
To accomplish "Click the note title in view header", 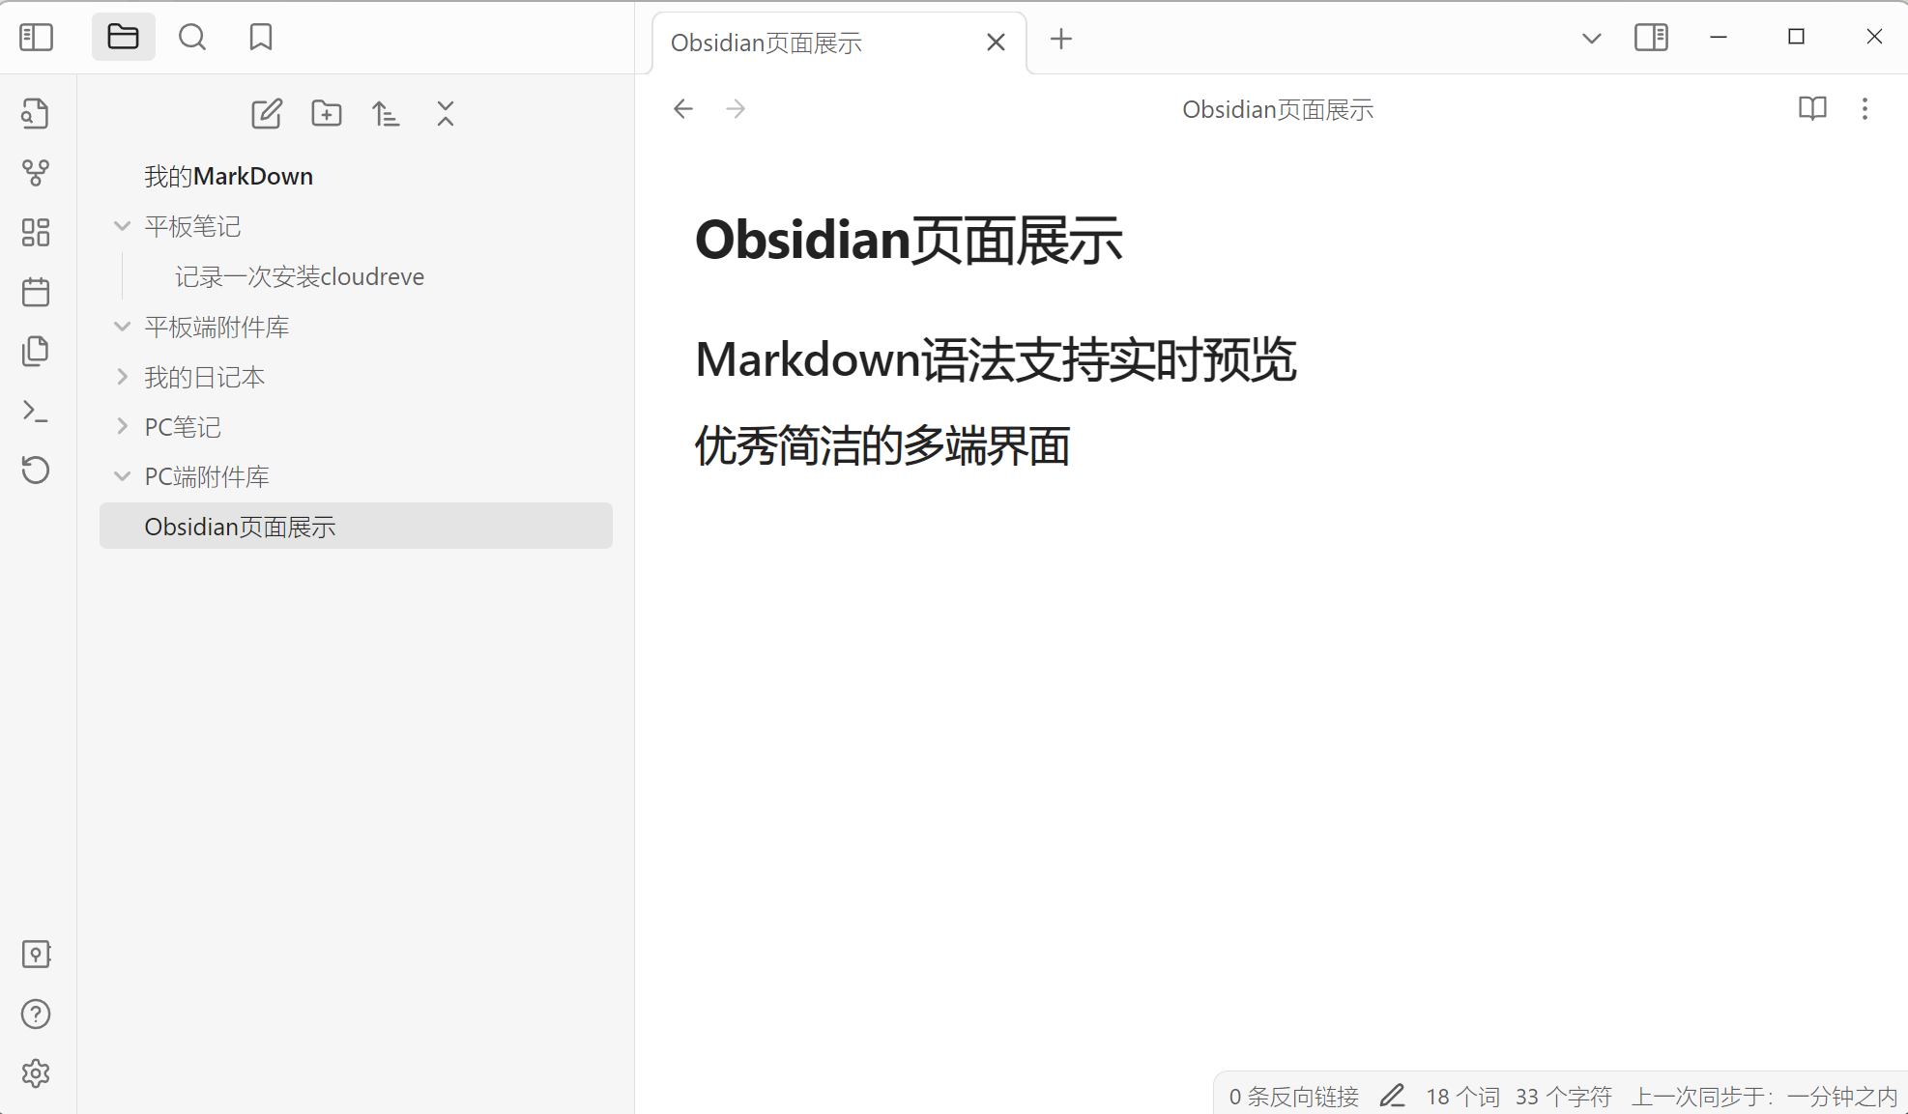I will coord(1278,109).
